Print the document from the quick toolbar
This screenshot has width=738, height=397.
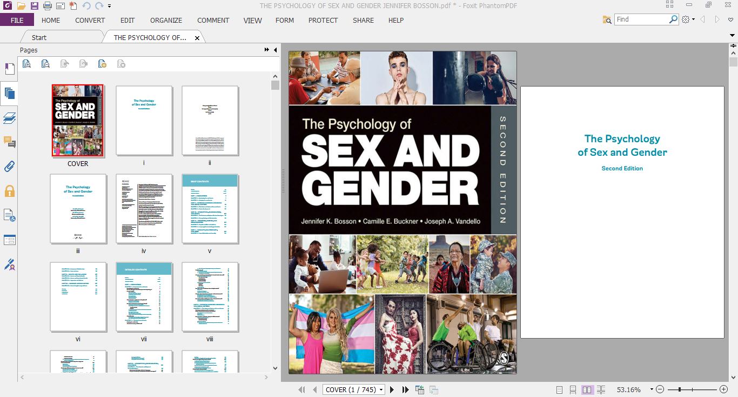pyautogui.click(x=48, y=6)
